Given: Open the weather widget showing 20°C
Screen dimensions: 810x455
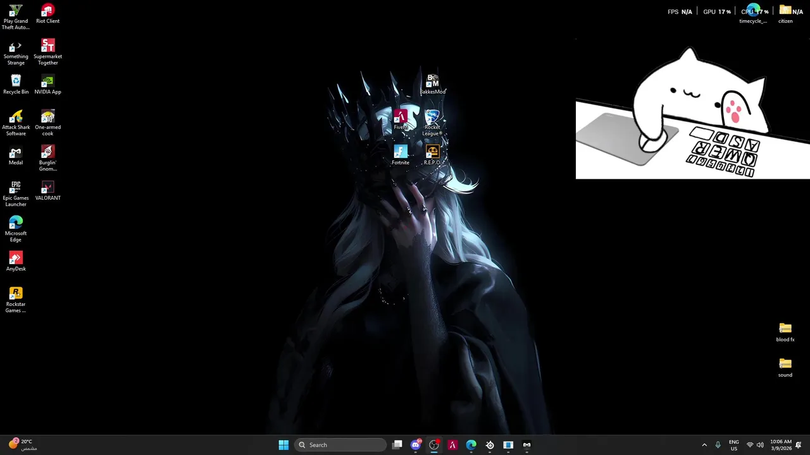Looking at the screenshot, I should click(x=22, y=445).
